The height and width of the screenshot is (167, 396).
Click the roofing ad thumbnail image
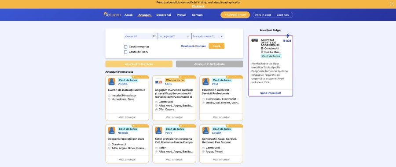[x=255, y=40]
